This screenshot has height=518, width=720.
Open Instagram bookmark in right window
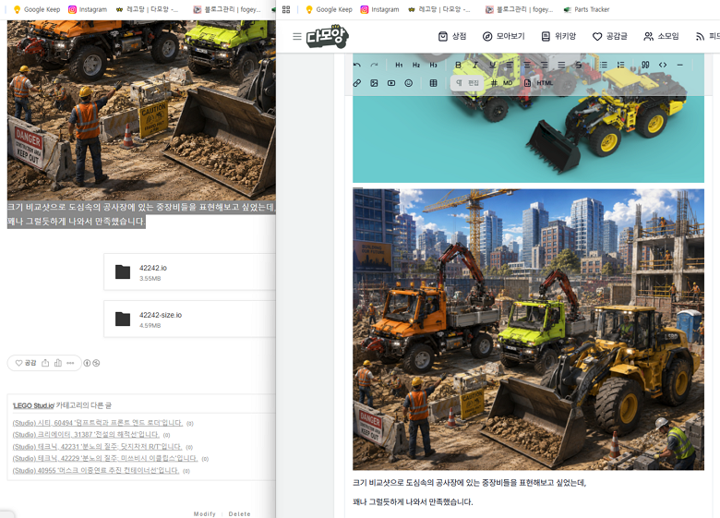[379, 9]
